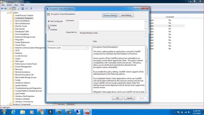Click the Export List toolbar icon
This screenshot has width=204, height=115.
18,9
